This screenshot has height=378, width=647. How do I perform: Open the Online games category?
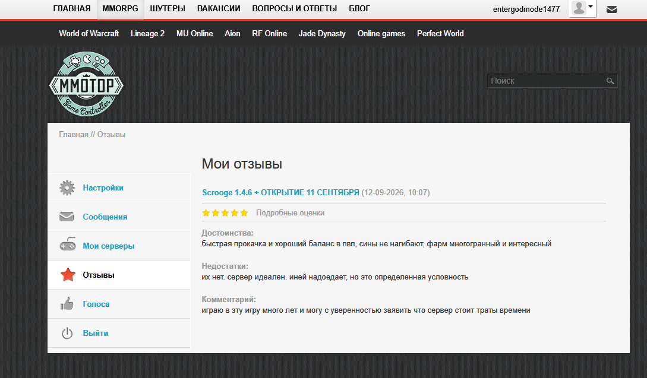(x=381, y=33)
